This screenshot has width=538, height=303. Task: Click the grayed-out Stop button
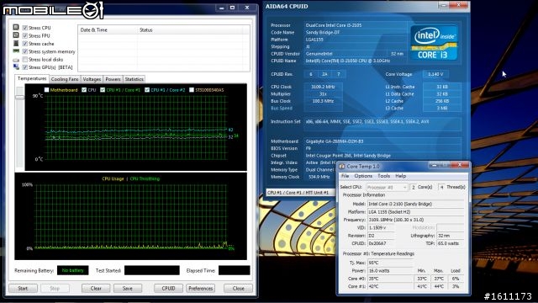pos(55,288)
